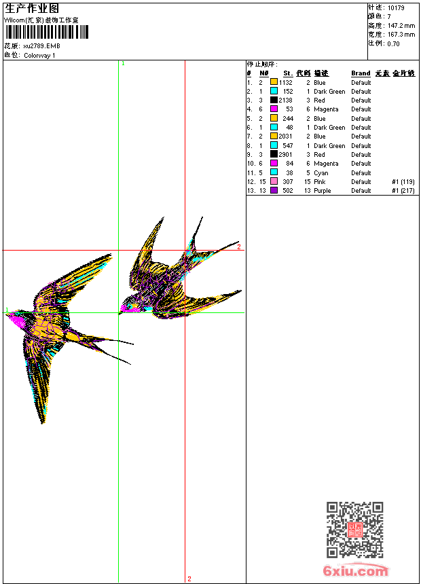The height and width of the screenshot is (584, 421).
Task: Click the Pink description in row 12
Action: point(320,182)
